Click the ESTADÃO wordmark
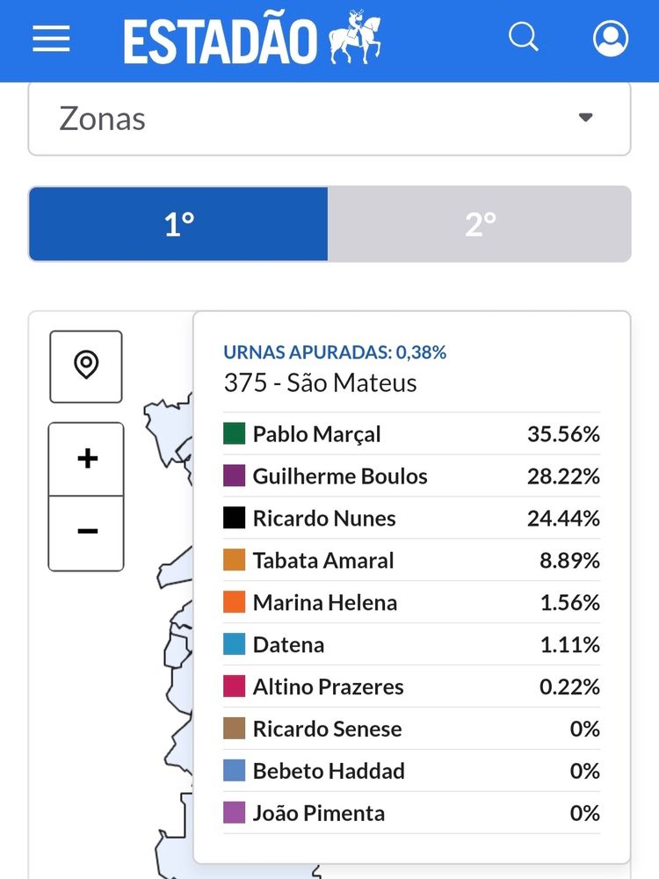Viewport: 659px width, 879px height. [x=220, y=40]
